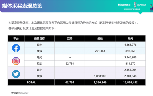Click the value 271,363
Image resolution: width=153 pixels, height=96 pixels.
click(100, 51)
